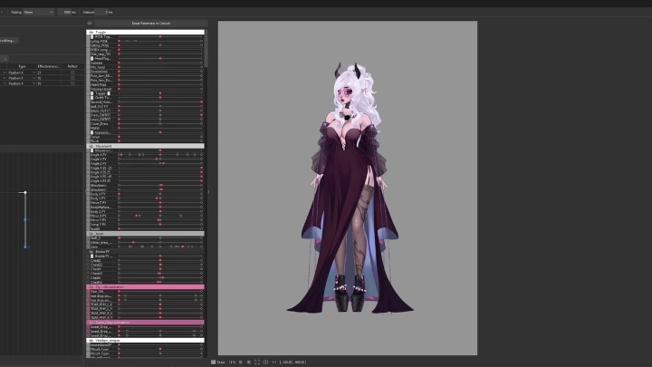This screenshot has width=652, height=367.
Task: Click the 1:1 actual size icon
Action: (x=274, y=362)
